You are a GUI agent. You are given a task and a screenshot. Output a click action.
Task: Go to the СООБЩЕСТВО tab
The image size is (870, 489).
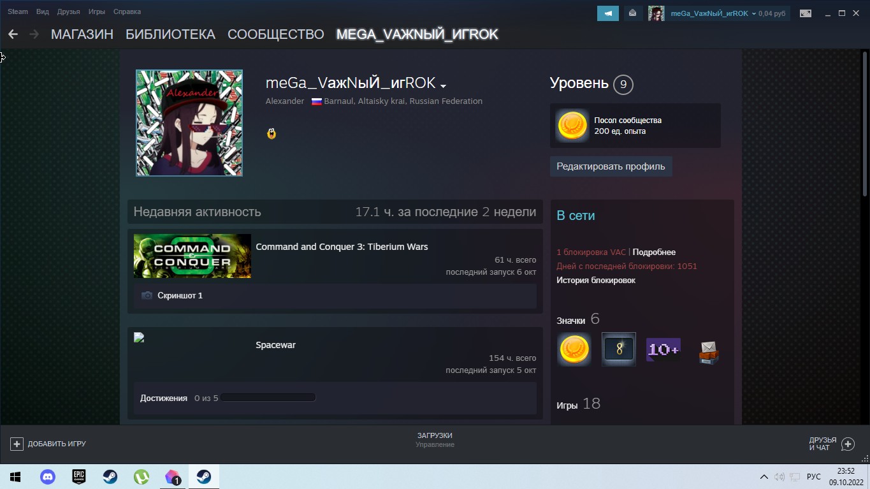[276, 34]
